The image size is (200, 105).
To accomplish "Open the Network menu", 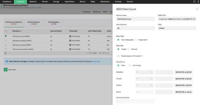I will pyautogui.click(x=33, y=2).
